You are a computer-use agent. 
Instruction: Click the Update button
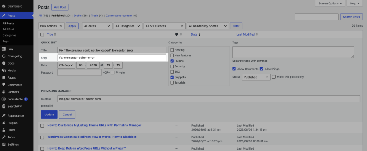tap(49, 115)
